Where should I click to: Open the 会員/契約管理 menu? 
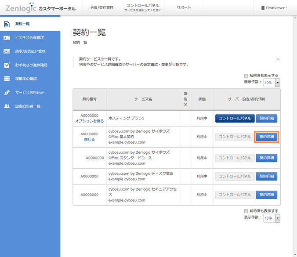pyautogui.click(x=101, y=8)
